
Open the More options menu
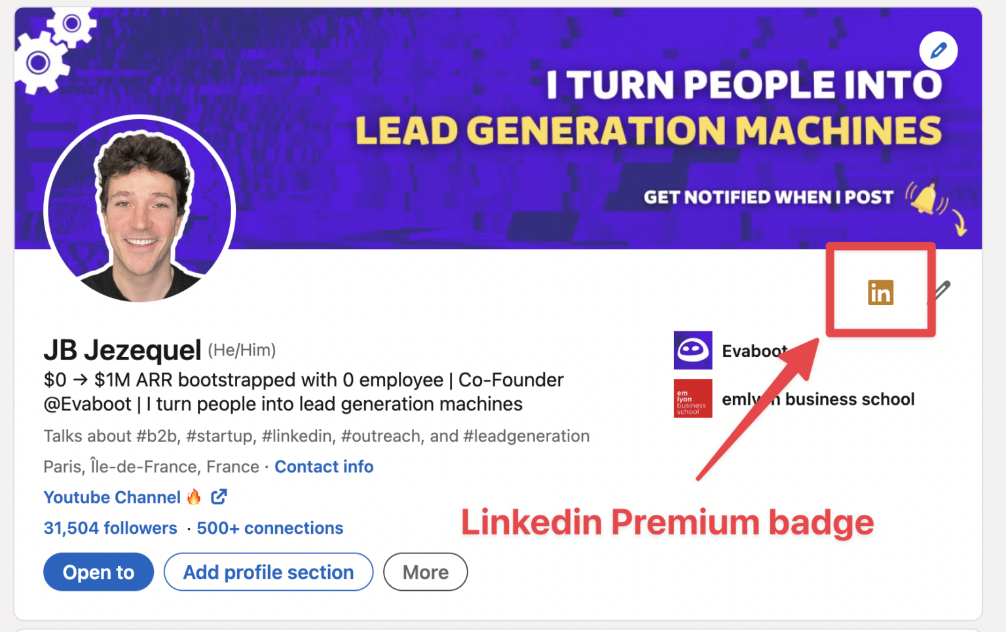tap(425, 572)
